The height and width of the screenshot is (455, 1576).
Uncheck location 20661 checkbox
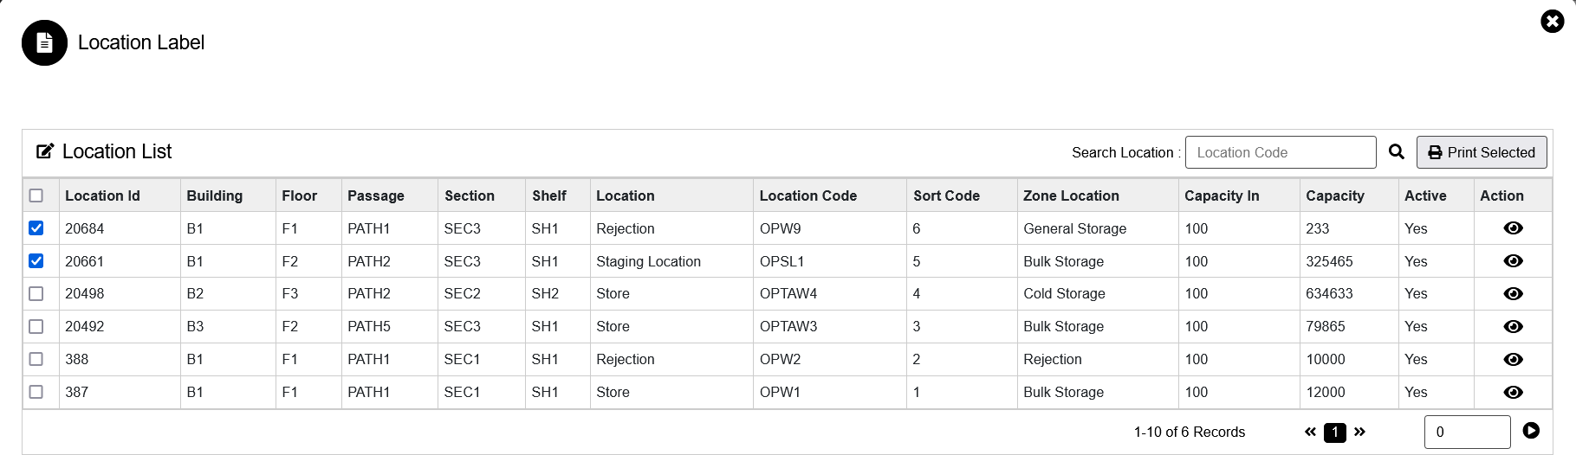pos(36,261)
